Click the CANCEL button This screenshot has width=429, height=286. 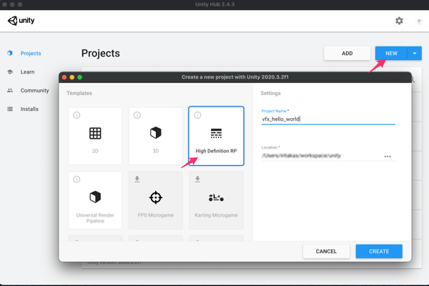[326, 251]
